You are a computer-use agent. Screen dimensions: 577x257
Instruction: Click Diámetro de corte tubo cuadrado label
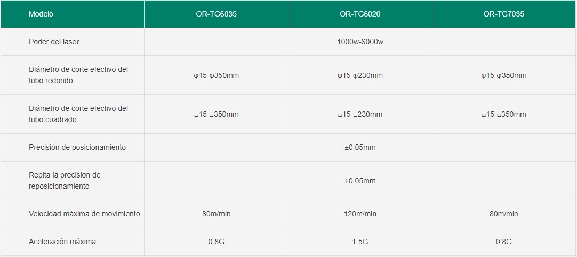tap(78, 114)
